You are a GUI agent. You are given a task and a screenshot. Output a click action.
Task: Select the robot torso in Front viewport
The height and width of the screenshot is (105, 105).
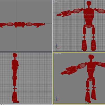coord(89,17)
